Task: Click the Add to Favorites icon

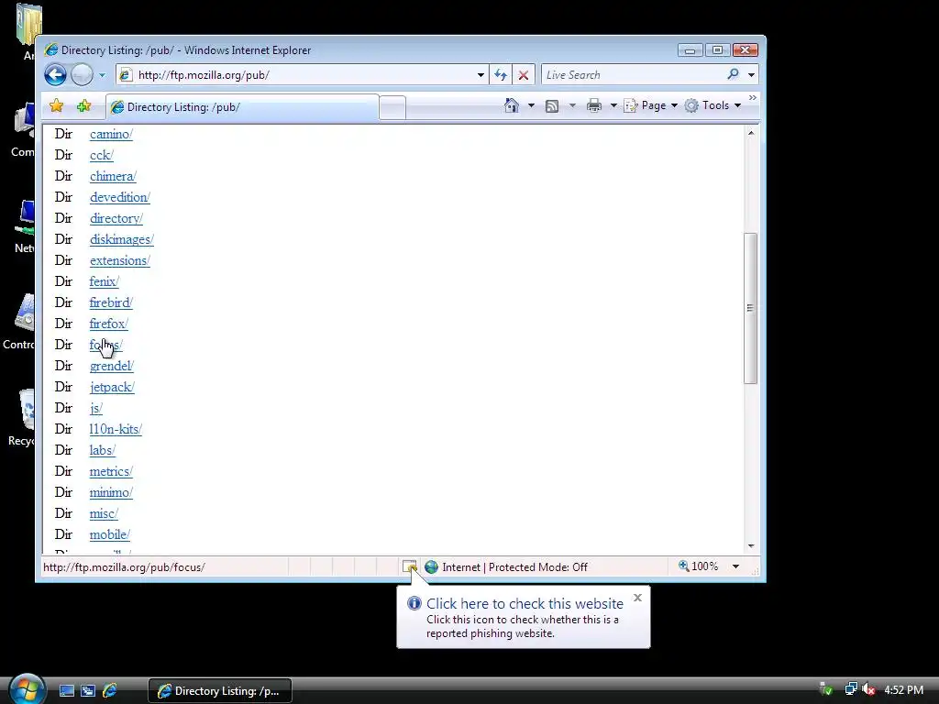Action: pos(83,106)
